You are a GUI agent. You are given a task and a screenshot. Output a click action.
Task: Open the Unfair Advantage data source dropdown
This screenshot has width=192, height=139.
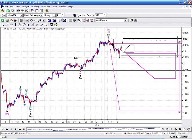tap(42, 15)
